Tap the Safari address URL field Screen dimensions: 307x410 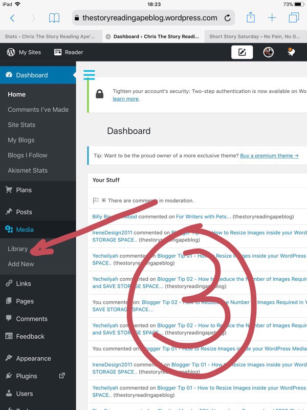point(149,18)
